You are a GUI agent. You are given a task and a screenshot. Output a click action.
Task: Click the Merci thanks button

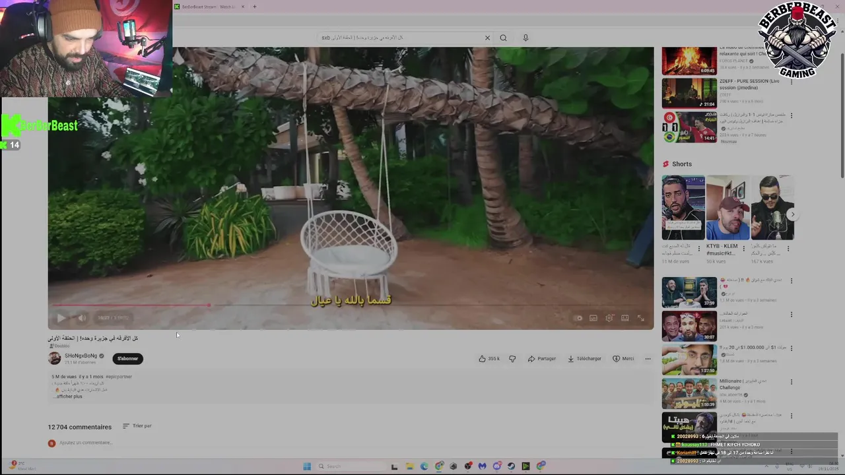(x=623, y=359)
